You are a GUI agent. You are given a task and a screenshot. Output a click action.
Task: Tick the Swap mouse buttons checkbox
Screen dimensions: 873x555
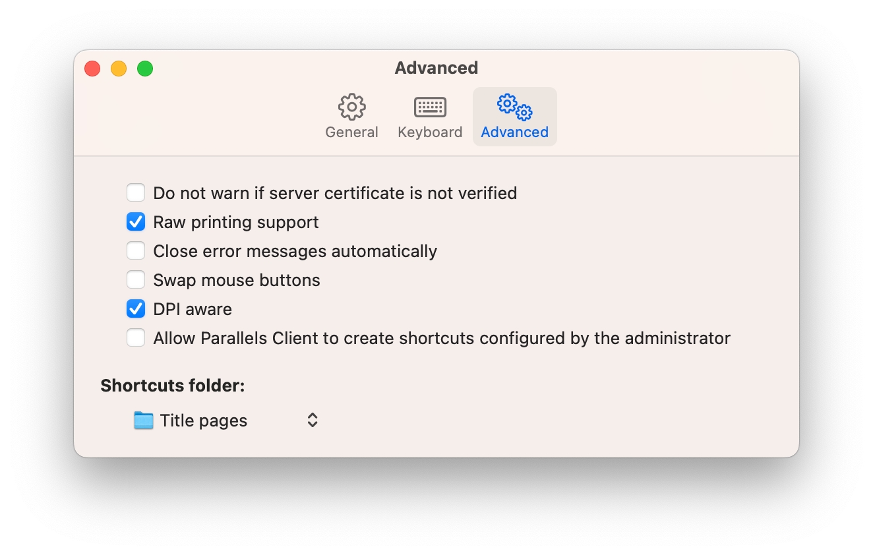[136, 280]
